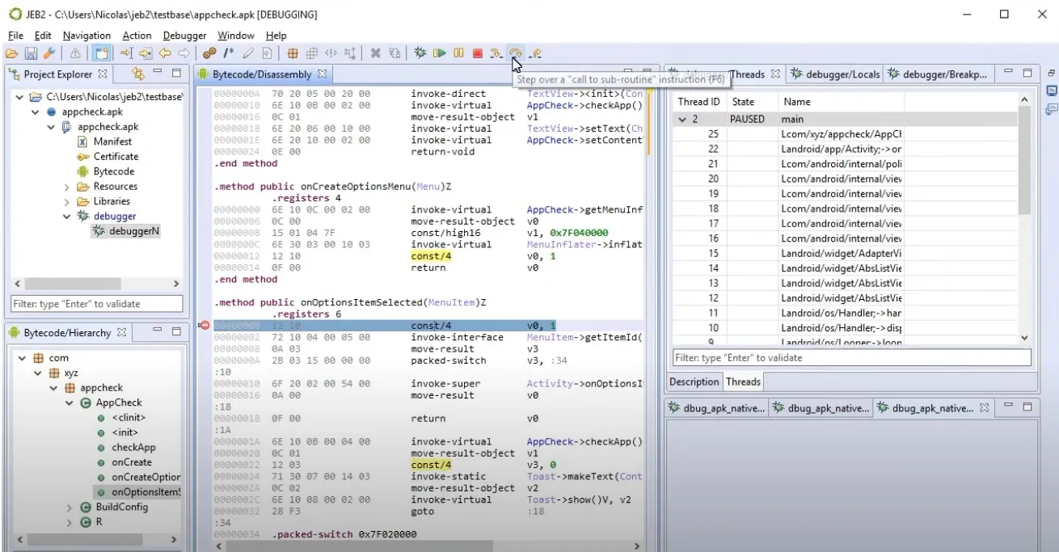Image resolution: width=1059 pixels, height=552 pixels.
Task: Terminate debugging with the red stop icon
Action: [x=477, y=53]
